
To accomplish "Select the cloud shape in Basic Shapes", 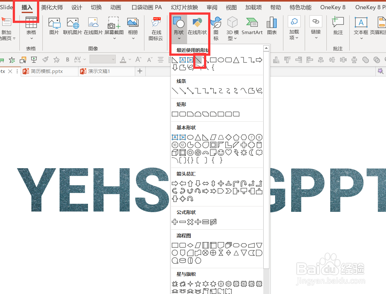I will [259, 153].
